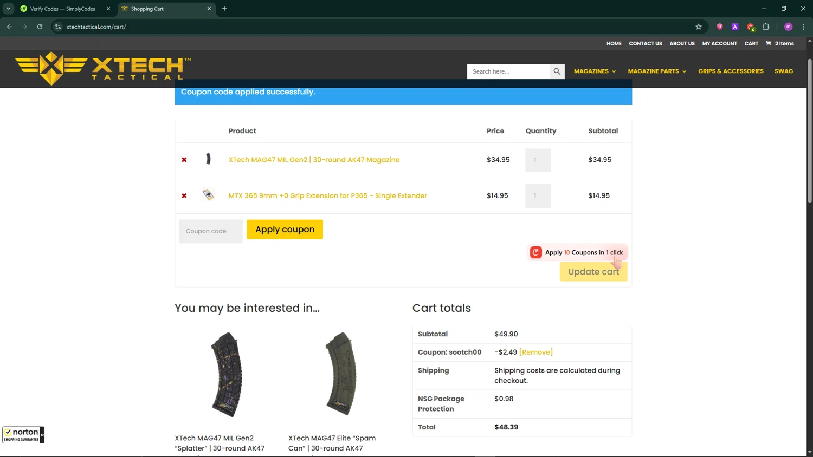Open the site information icon in address bar
Image resolution: width=813 pixels, height=457 pixels.
click(58, 27)
